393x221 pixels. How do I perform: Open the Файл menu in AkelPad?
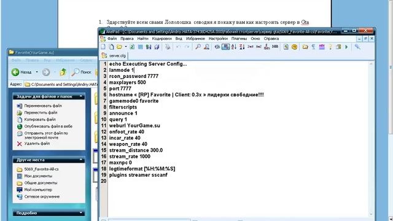[112, 39]
